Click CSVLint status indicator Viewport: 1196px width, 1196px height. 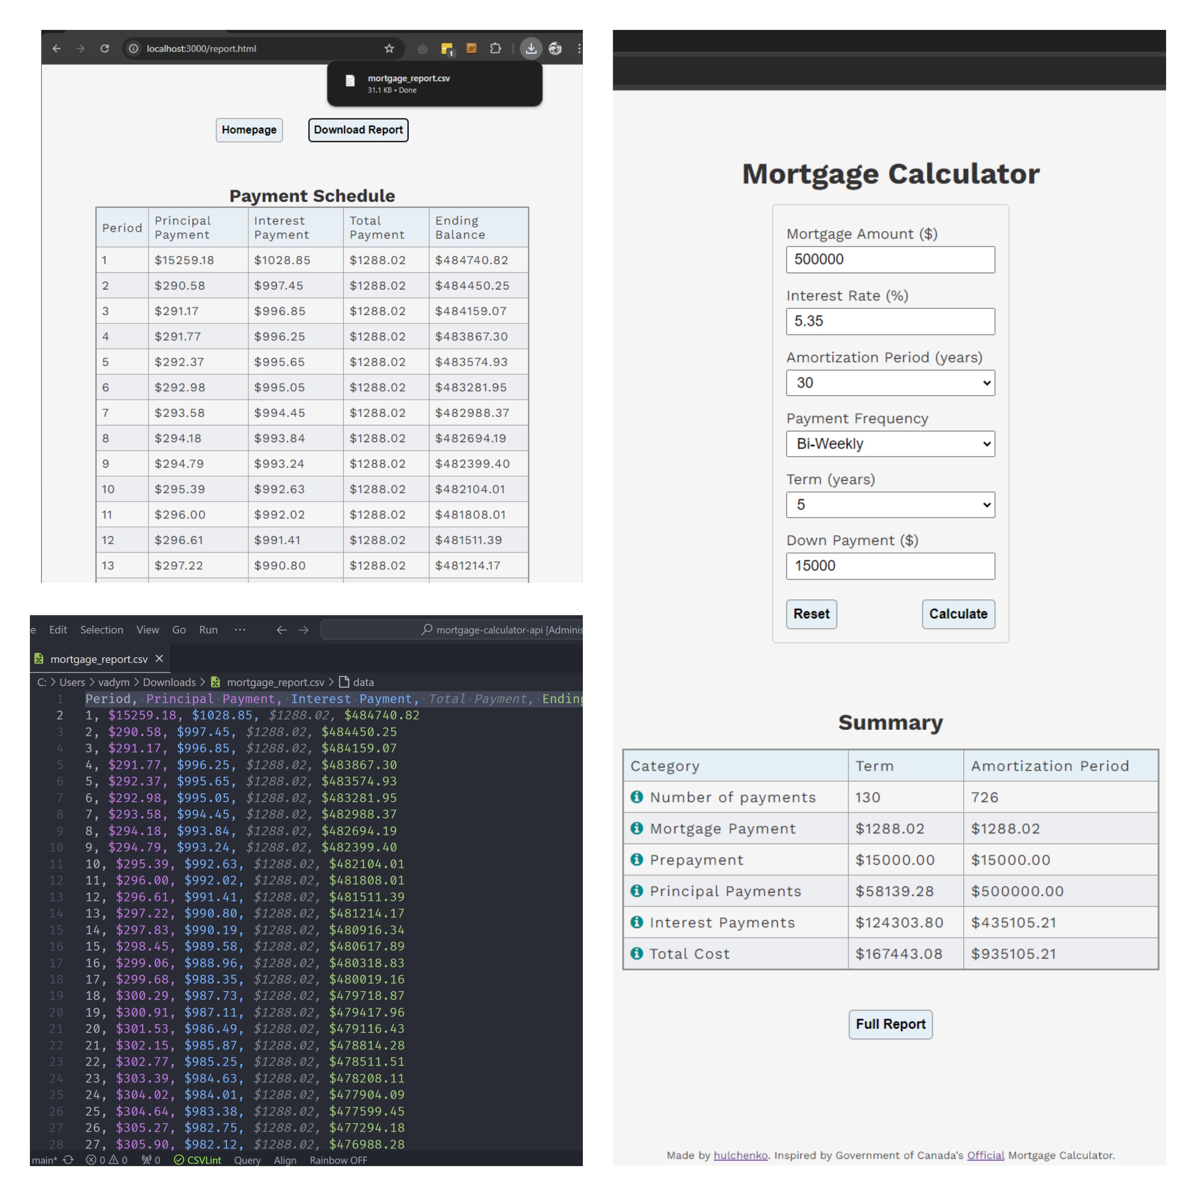coord(197,1160)
